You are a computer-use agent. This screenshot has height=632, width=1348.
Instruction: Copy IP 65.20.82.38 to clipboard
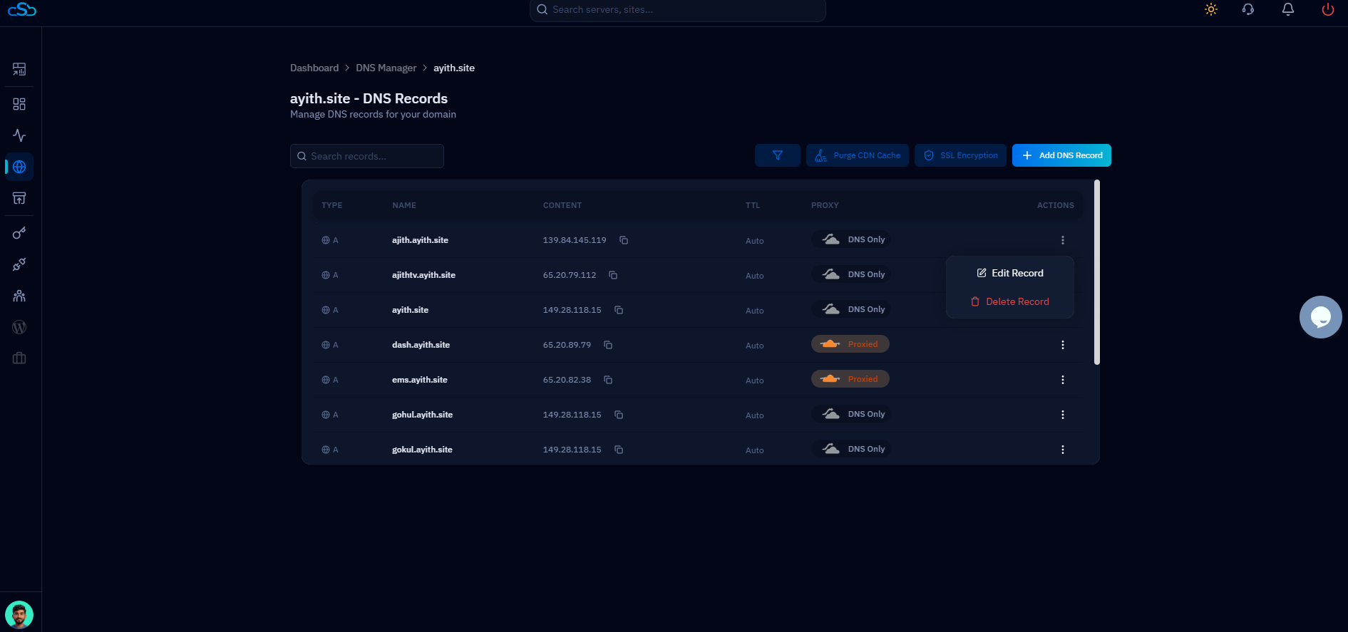pos(608,380)
